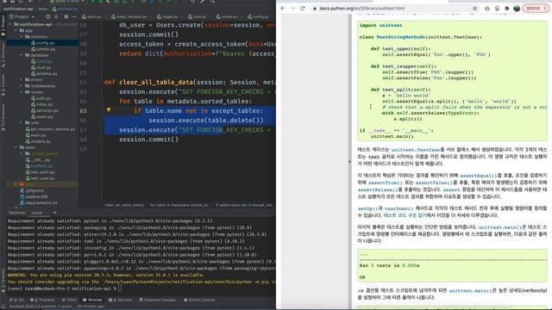
Task: Collapse the routes folder
Action: [21, 92]
